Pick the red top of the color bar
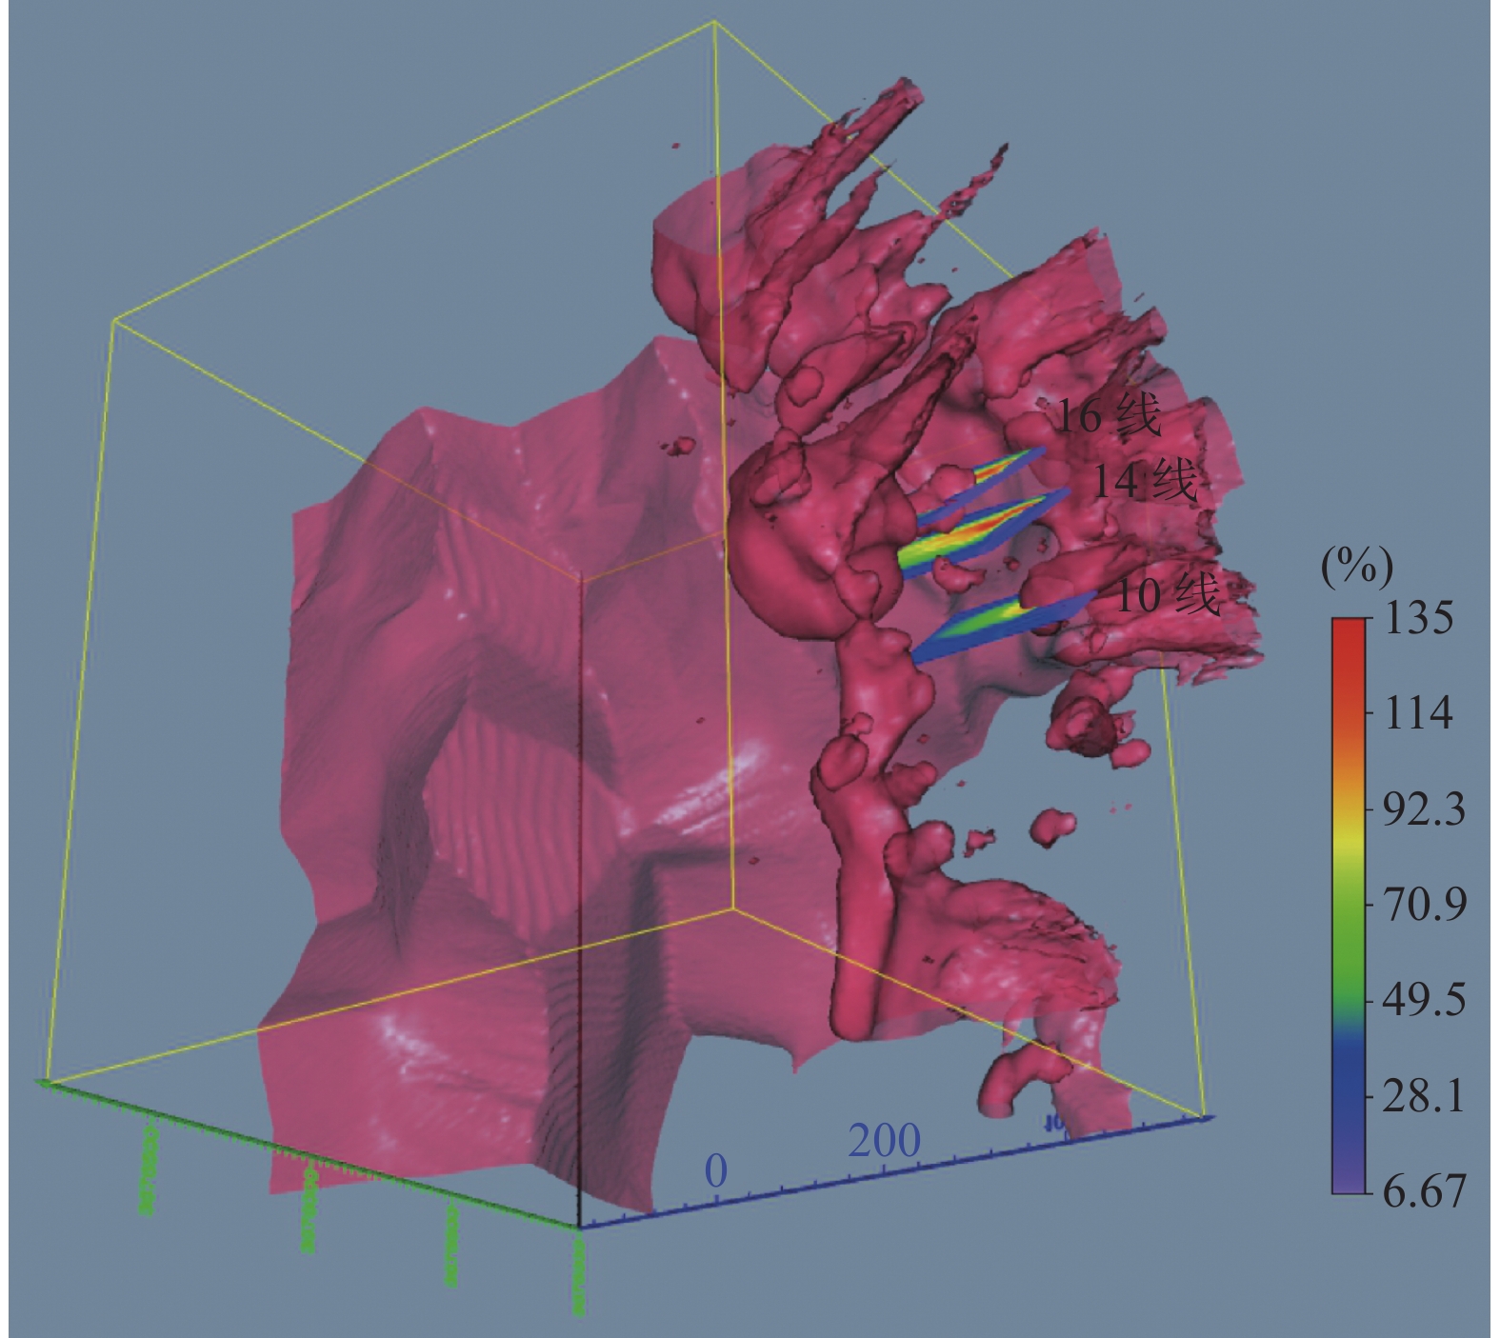Screen dimensions: 1500x1338 1349,633
